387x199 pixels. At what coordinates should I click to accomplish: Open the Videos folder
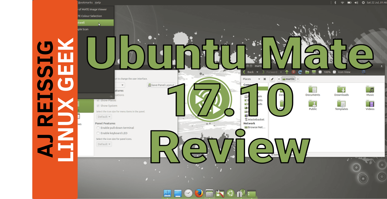pyautogui.click(x=370, y=105)
